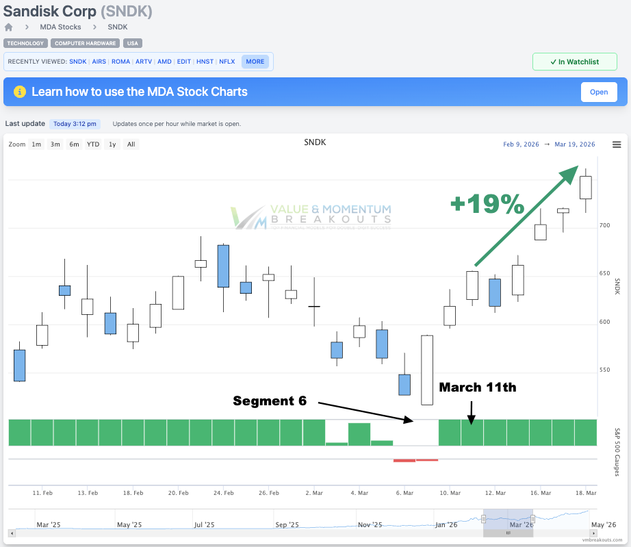Open recently viewed SNDK ticker
Image resolution: width=631 pixels, height=547 pixels.
click(x=77, y=62)
